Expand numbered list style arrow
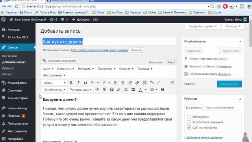 tap(109, 83)
